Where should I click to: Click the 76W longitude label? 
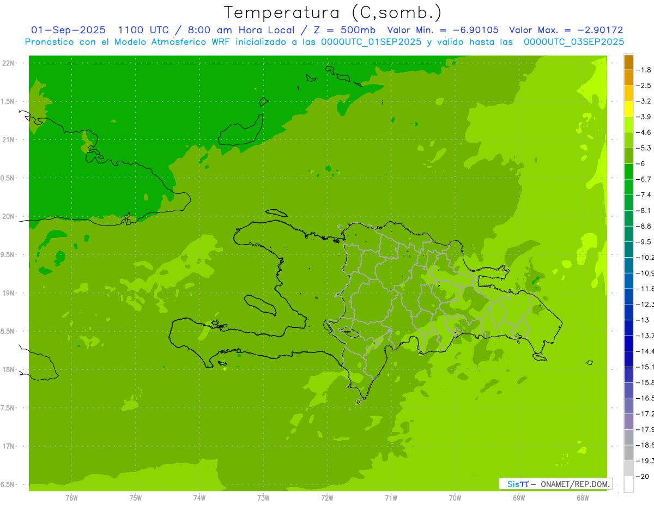click(71, 497)
